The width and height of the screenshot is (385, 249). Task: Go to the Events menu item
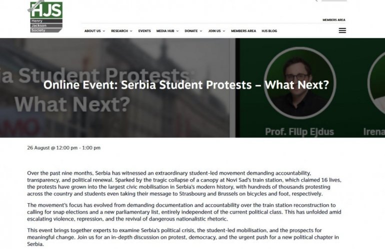pyautogui.click(x=144, y=31)
